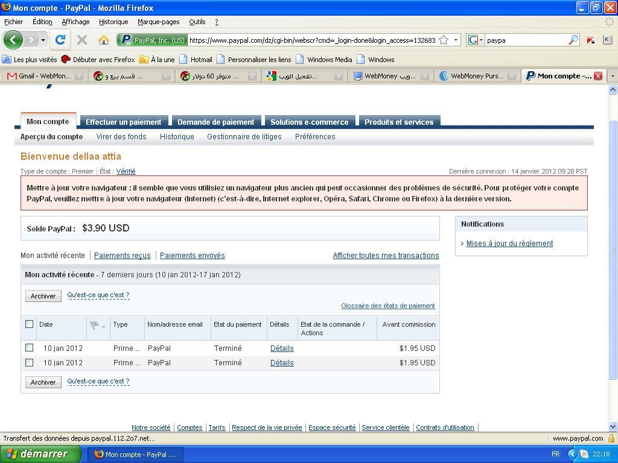Open Préférences sub-tab
The image size is (618, 463).
coord(315,137)
